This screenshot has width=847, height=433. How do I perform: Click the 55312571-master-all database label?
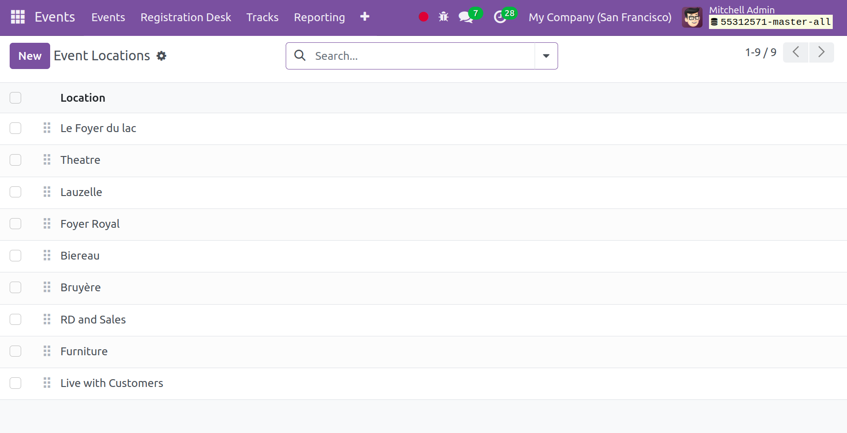[x=771, y=22]
